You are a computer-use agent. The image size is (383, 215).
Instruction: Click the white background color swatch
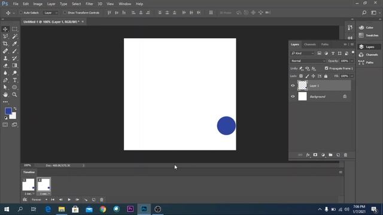click(13, 116)
